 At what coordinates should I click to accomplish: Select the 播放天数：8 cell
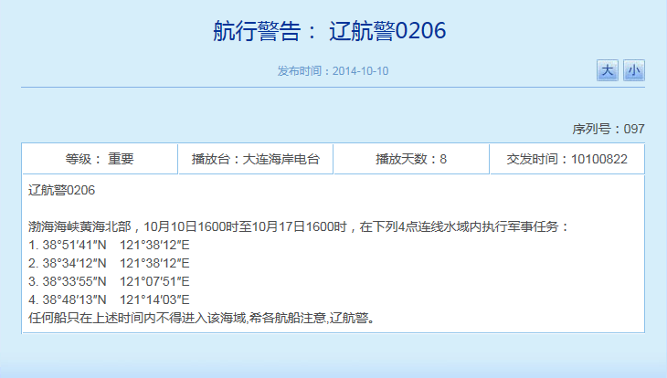point(411,159)
